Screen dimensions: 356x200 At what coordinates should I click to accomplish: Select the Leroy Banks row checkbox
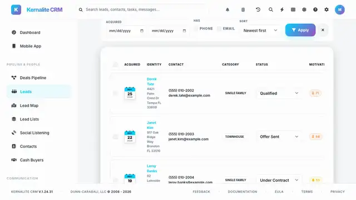(115, 180)
